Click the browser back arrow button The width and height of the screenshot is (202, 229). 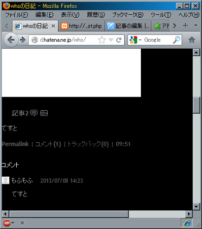point(11,40)
